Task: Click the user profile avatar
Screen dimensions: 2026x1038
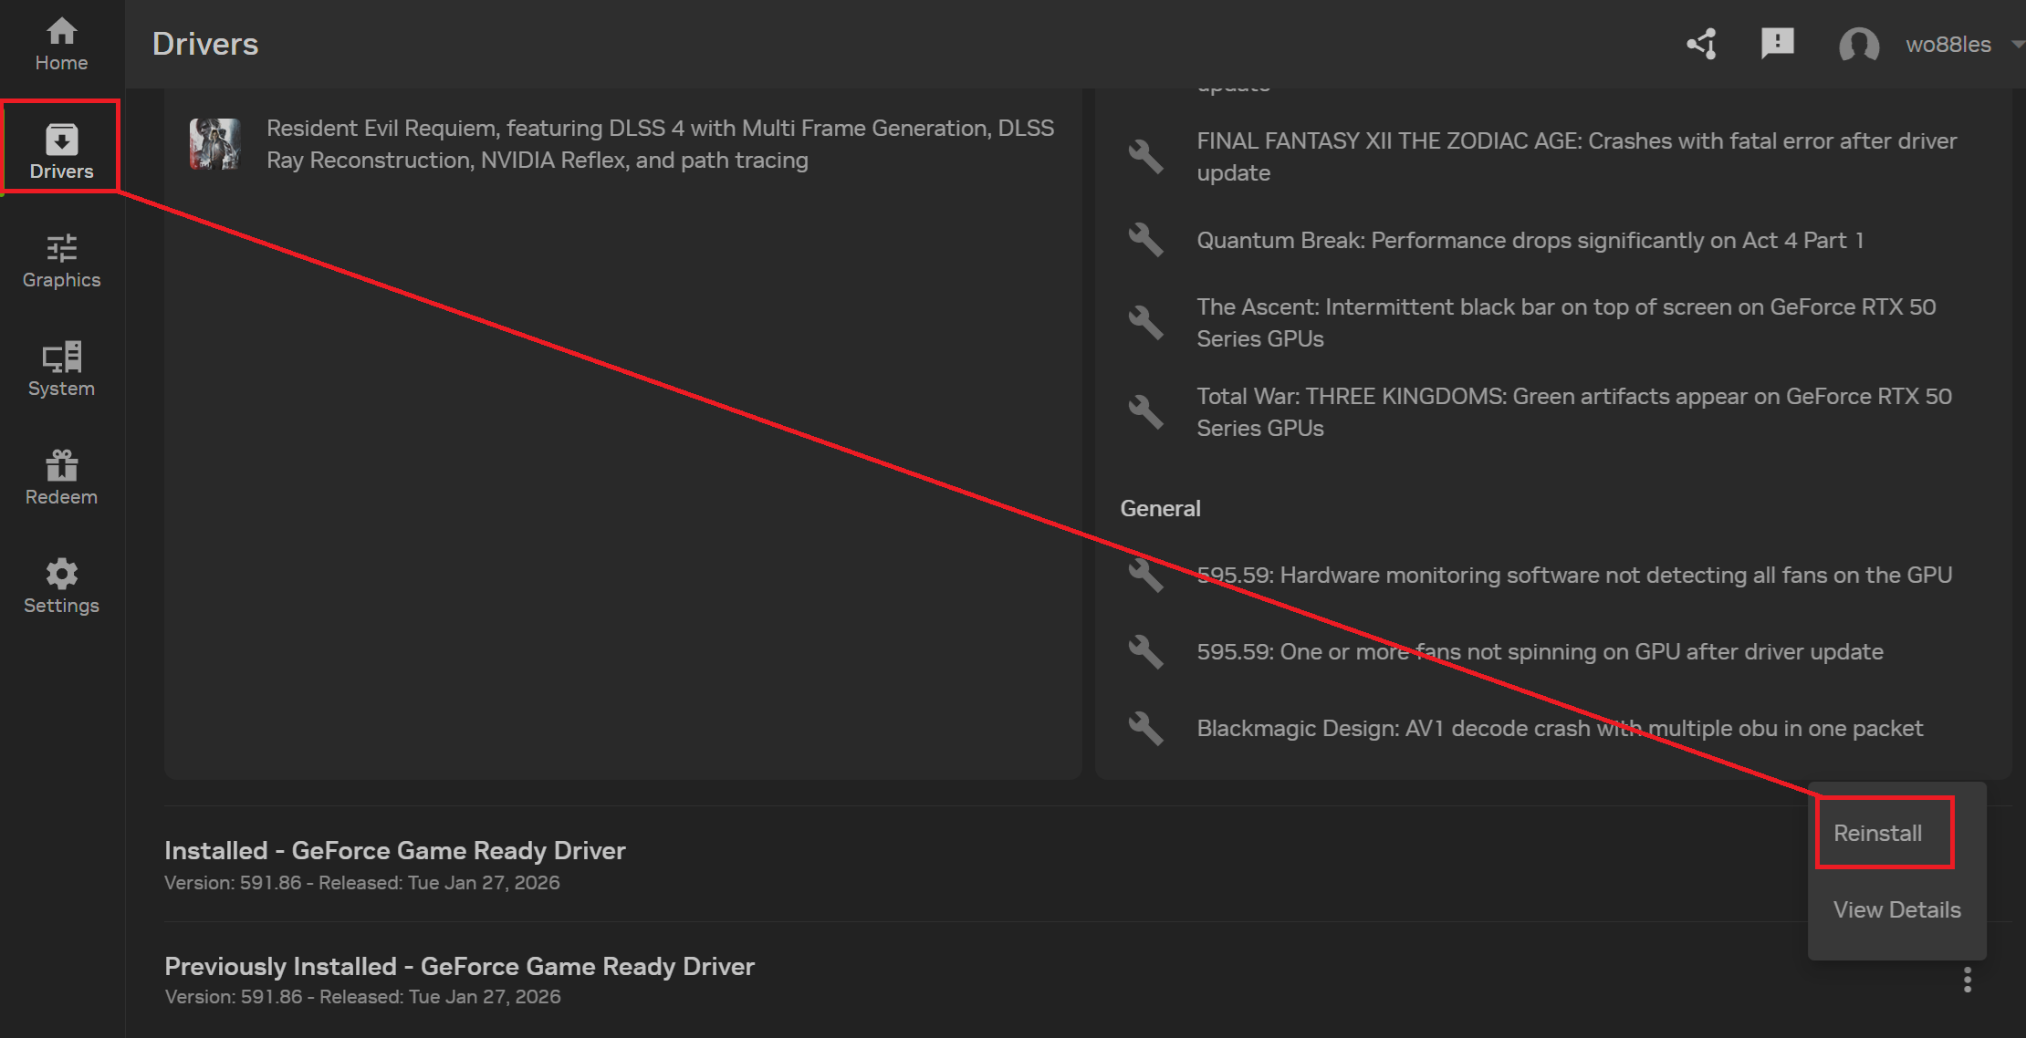Action: click(1858, 44)
